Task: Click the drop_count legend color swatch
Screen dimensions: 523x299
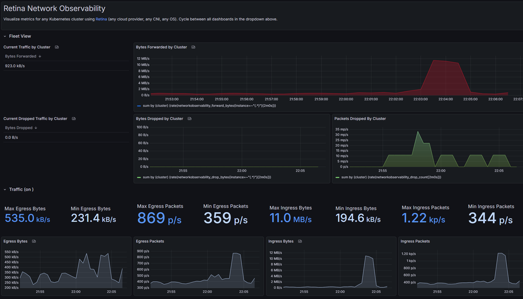Action: pos(337,178)
